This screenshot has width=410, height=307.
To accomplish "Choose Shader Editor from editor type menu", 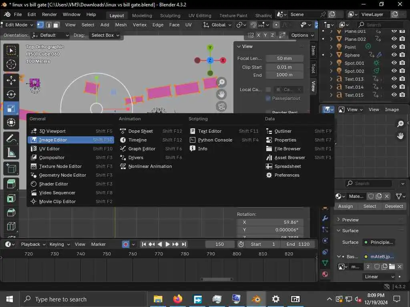I will coord(71,184).
